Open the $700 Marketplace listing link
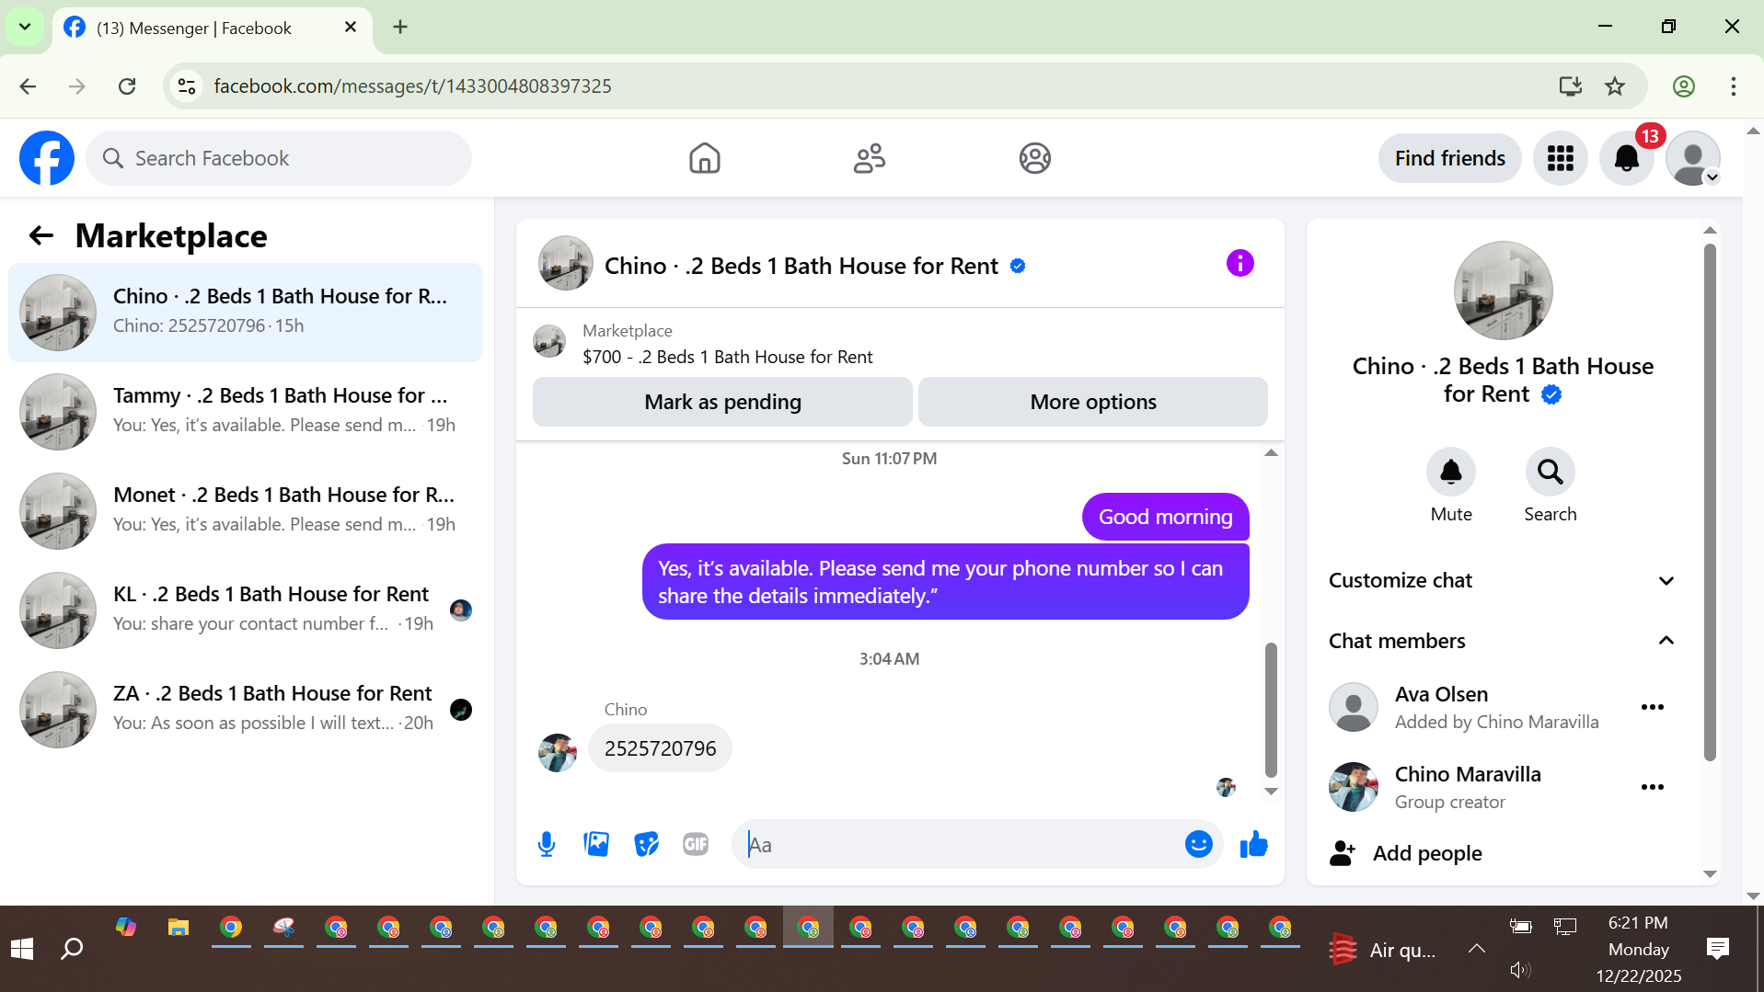 pos(727,357)
